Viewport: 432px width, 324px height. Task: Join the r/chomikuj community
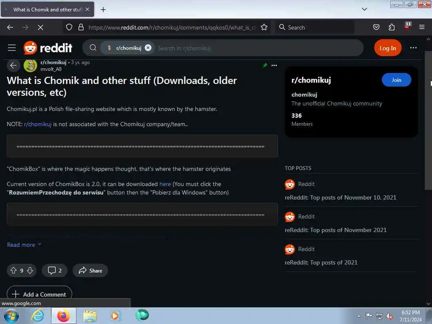397,80
